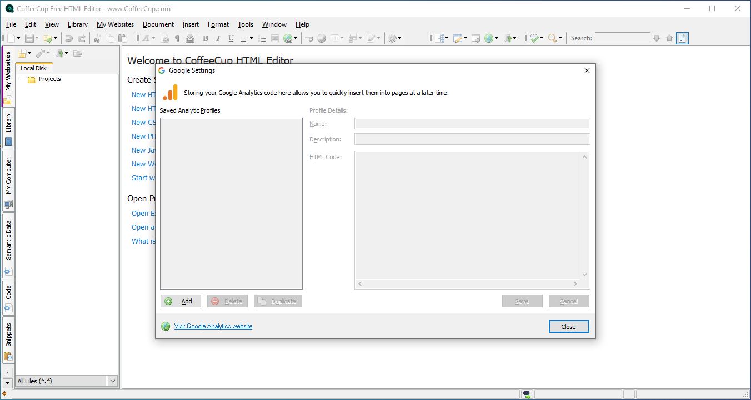Click the text alignment icon
751x400 pixels.
244,38
